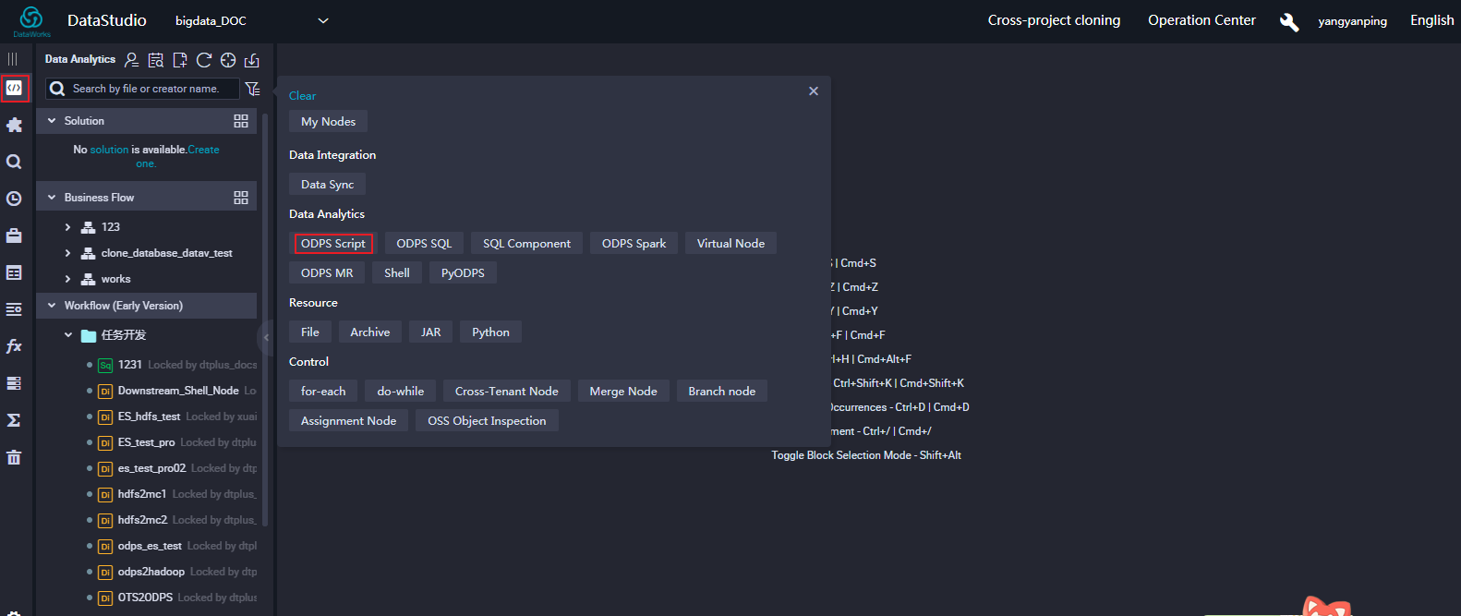Select the Archive resource filter

[x=369, y=332]
